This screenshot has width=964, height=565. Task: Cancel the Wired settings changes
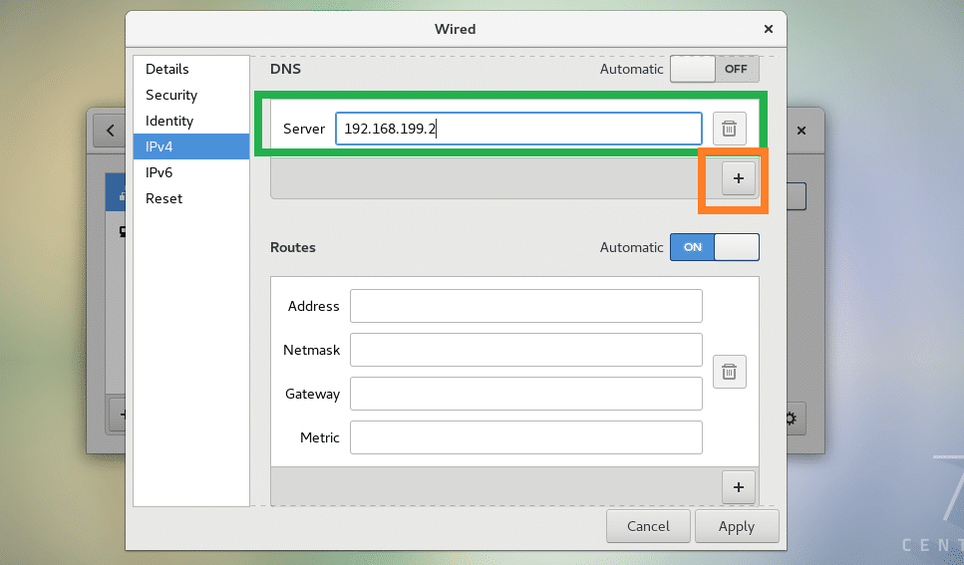pos(648,526)
